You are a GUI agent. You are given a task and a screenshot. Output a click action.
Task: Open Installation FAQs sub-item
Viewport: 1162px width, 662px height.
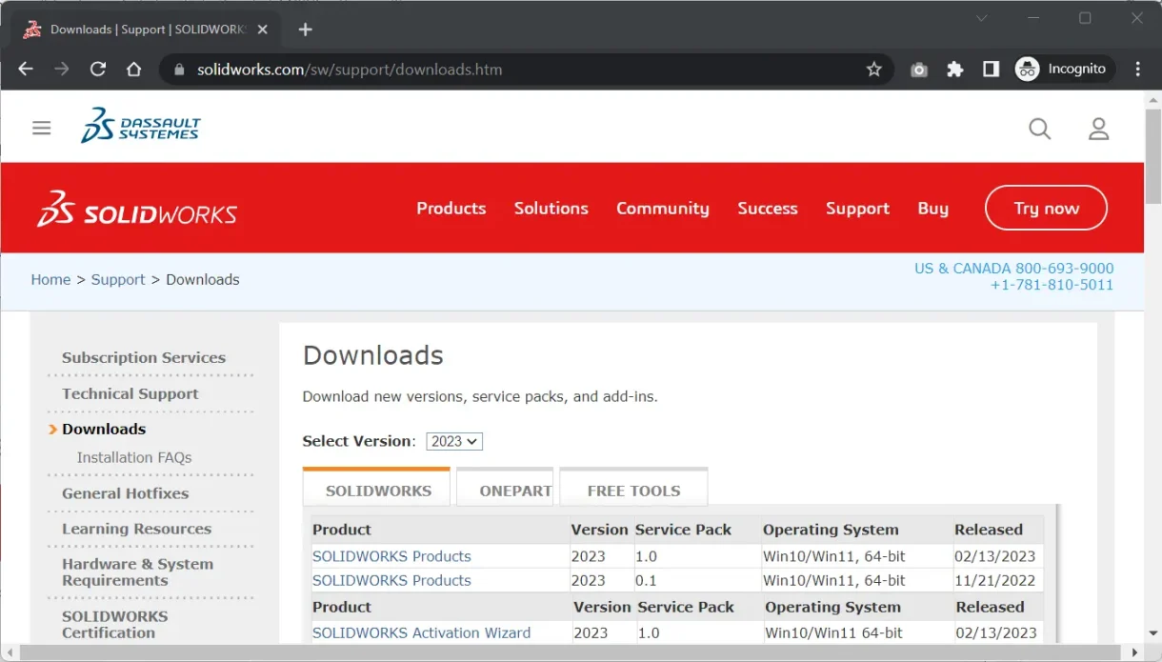pos(134,457)
